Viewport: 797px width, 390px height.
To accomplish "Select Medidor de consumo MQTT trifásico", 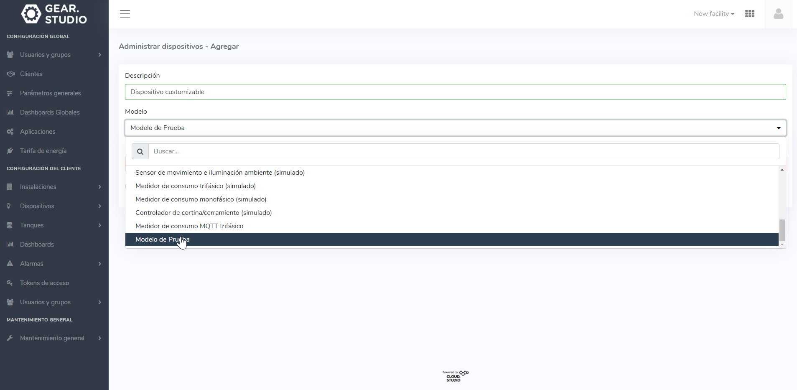I will click(189, 226).
